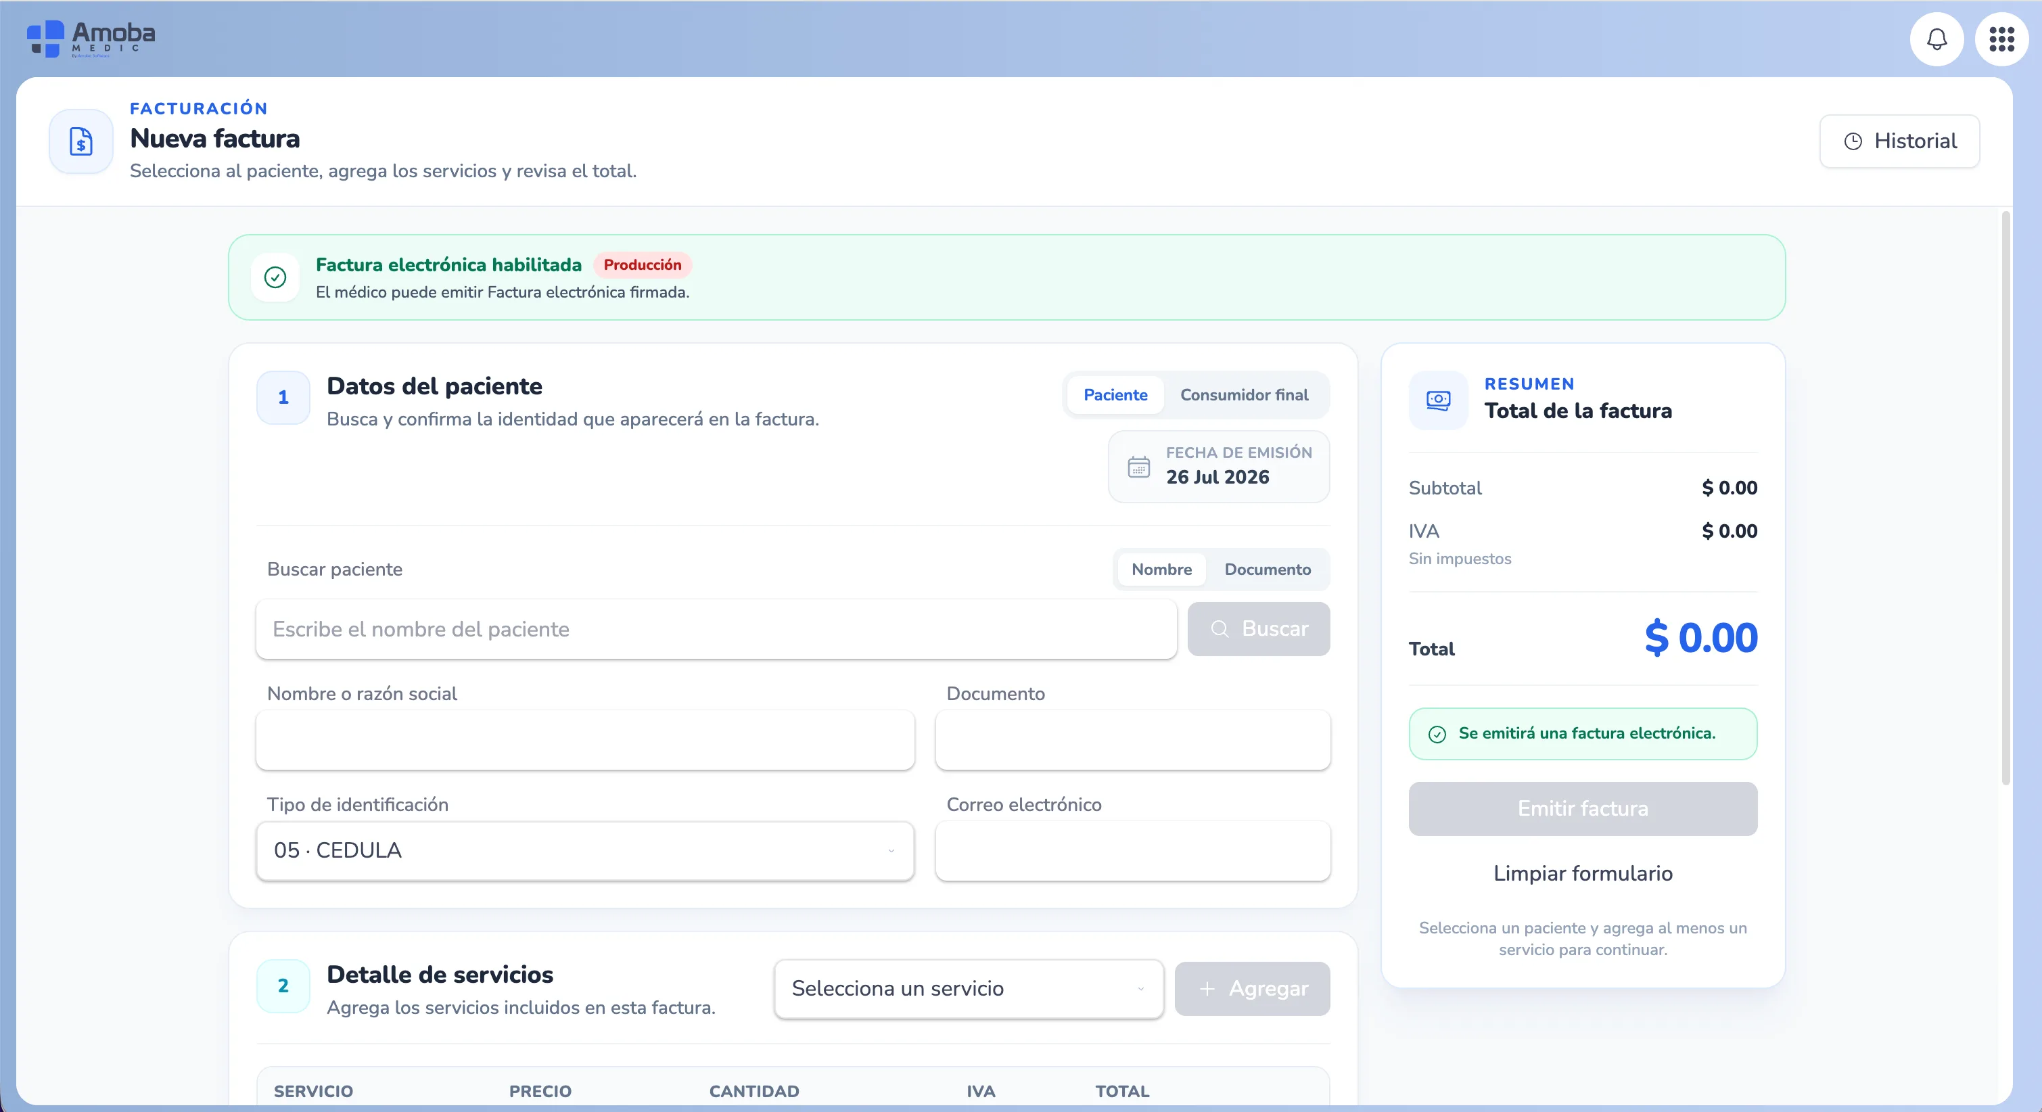This screenshot has width=2042, height=1112.
Task: Set patient search mode to Nombre
Action: pyautogui.click(x=1161, y=569)
